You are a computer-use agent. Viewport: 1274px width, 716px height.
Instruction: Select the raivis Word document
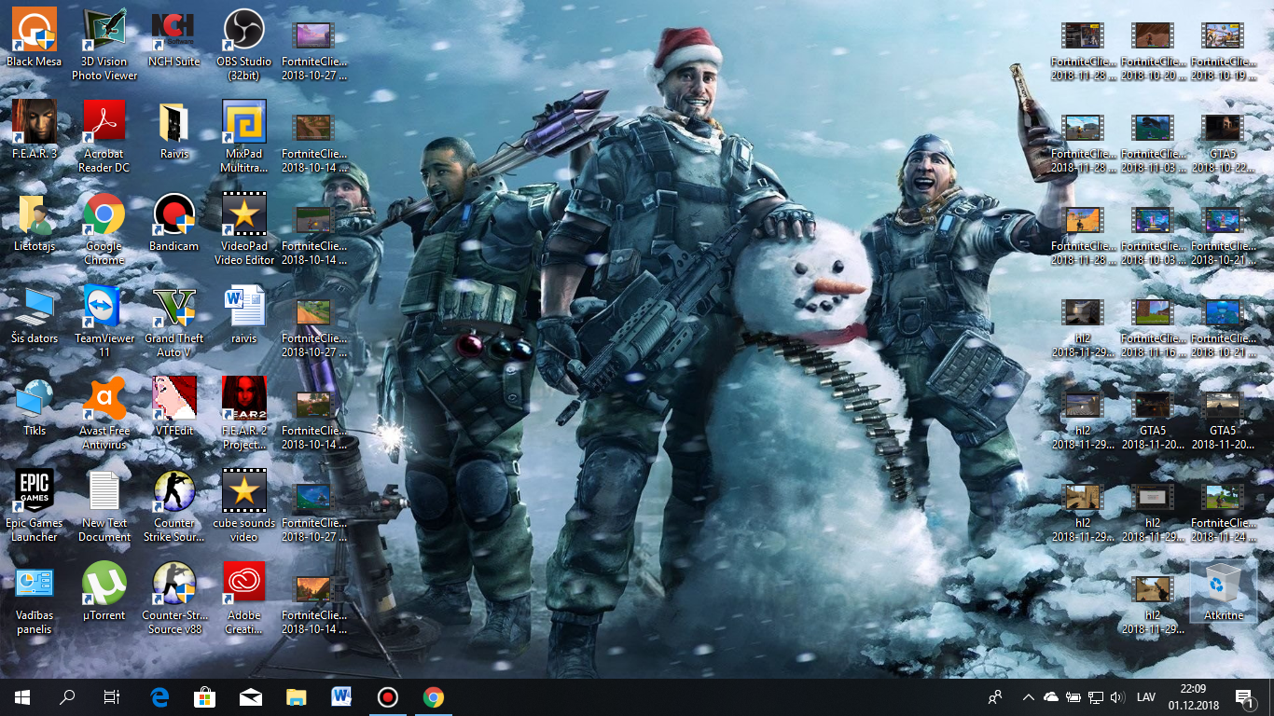[244, 315]
